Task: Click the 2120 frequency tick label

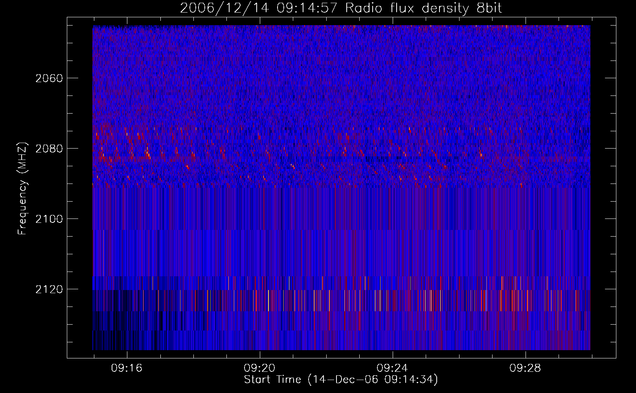Action: [x=49, y=289]
